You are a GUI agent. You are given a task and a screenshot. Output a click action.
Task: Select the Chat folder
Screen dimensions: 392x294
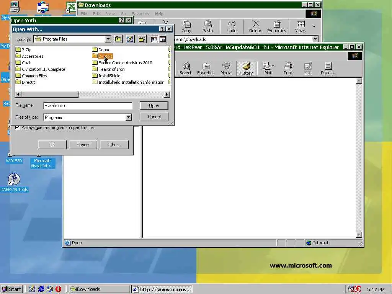pyautogui.click(x=23, y=63)
